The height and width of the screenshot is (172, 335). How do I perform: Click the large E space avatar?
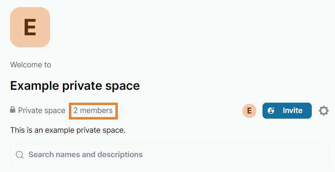tap(30, 27)
